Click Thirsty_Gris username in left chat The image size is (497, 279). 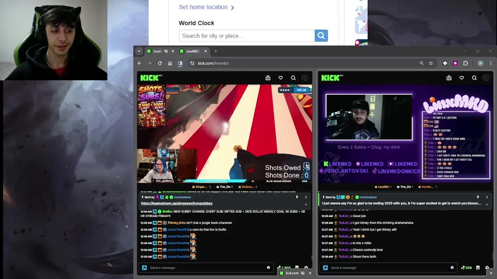click(176, 223)
